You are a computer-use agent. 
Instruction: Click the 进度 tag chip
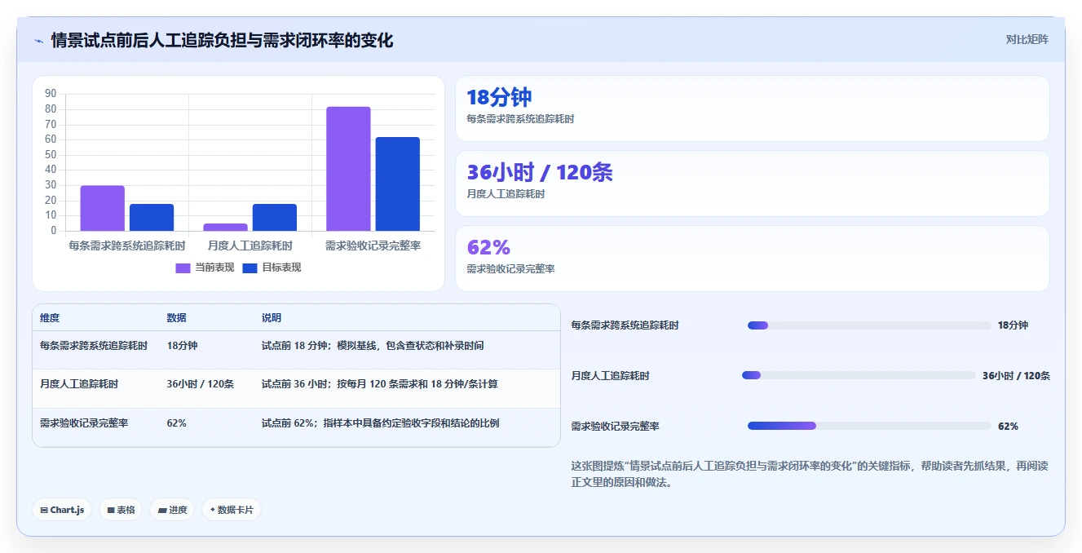pyautogui.click(x=172, y=510)
